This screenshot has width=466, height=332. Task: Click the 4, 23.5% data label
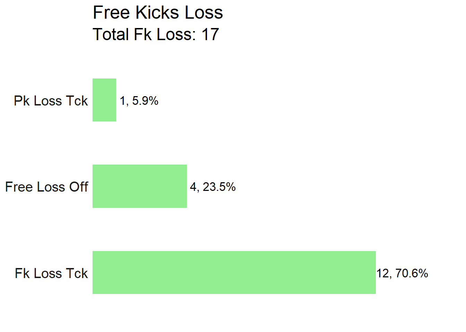(x=213, y=187)
